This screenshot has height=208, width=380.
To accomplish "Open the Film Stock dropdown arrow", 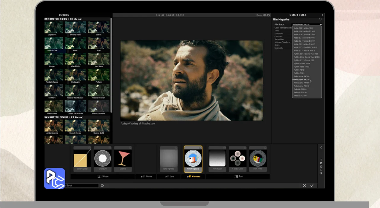I will coord(321,25).
